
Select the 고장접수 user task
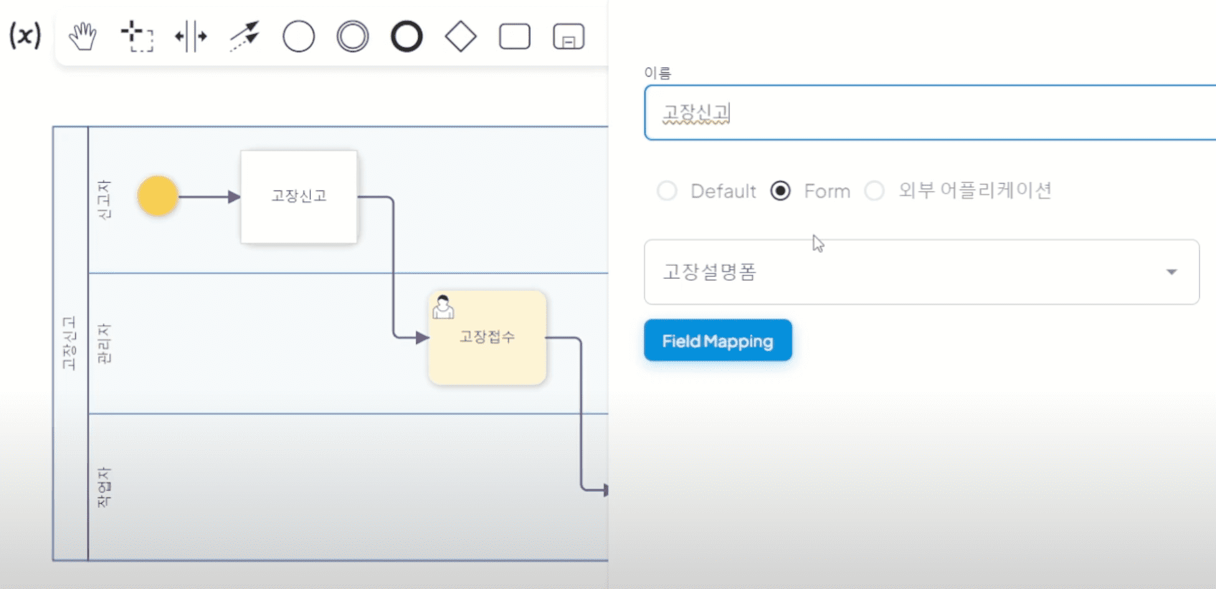pos(487,337)
